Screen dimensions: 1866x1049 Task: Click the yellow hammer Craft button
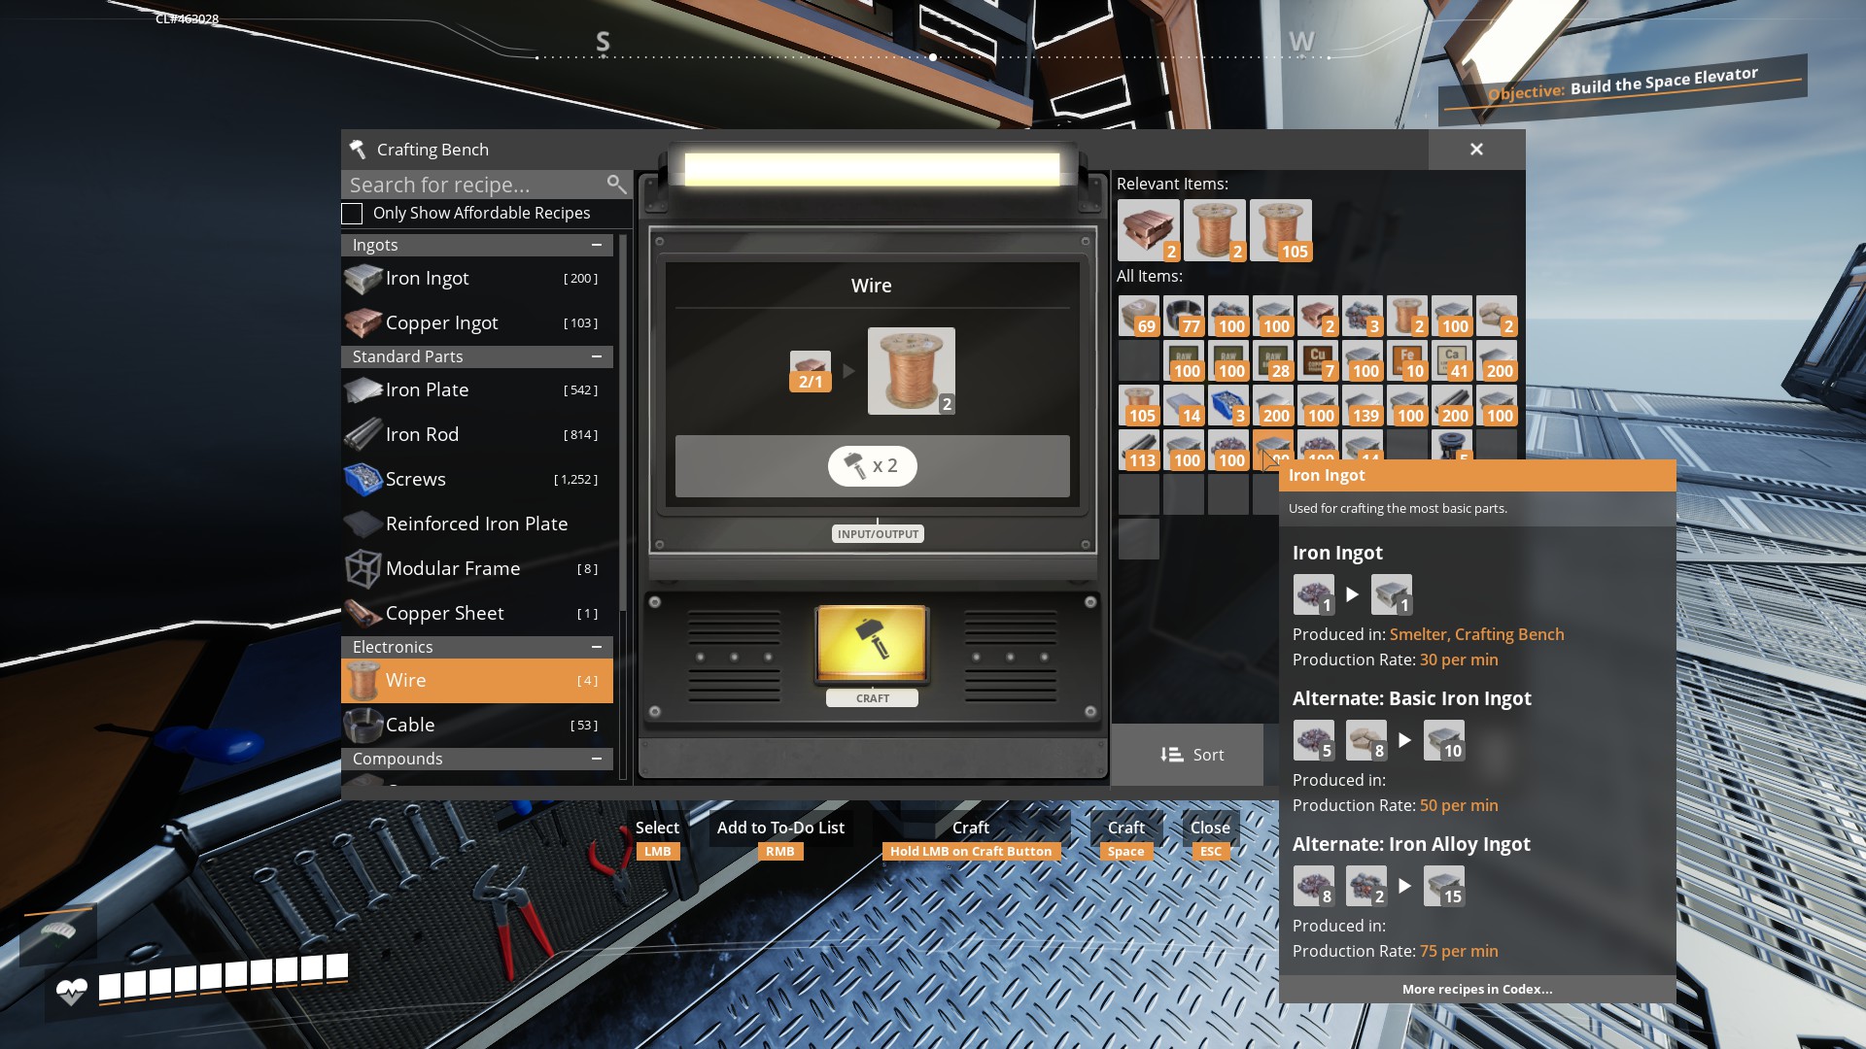tap(872, 643)
